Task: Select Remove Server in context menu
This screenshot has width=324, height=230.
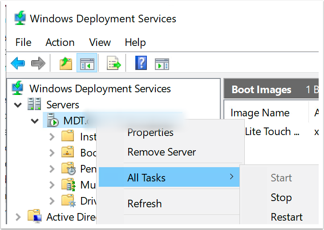Action: click(162, 152)
